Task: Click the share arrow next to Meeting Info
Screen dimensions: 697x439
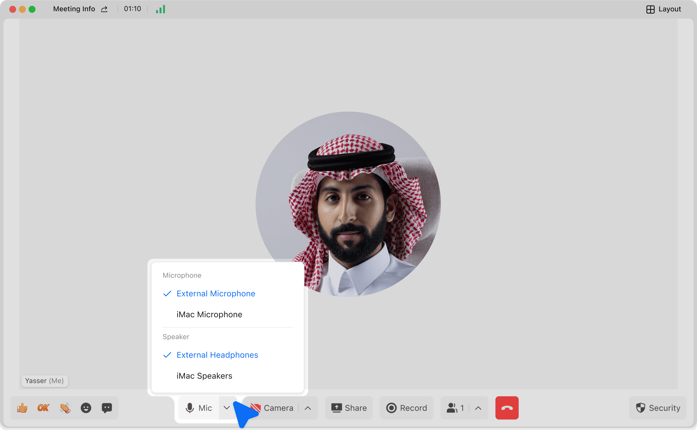Action: [x=104, y=9]
